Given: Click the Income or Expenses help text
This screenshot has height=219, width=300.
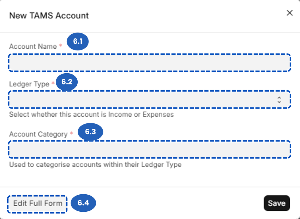Looking at the screenshot, I should pyautogui.click(x=91, y=114).
